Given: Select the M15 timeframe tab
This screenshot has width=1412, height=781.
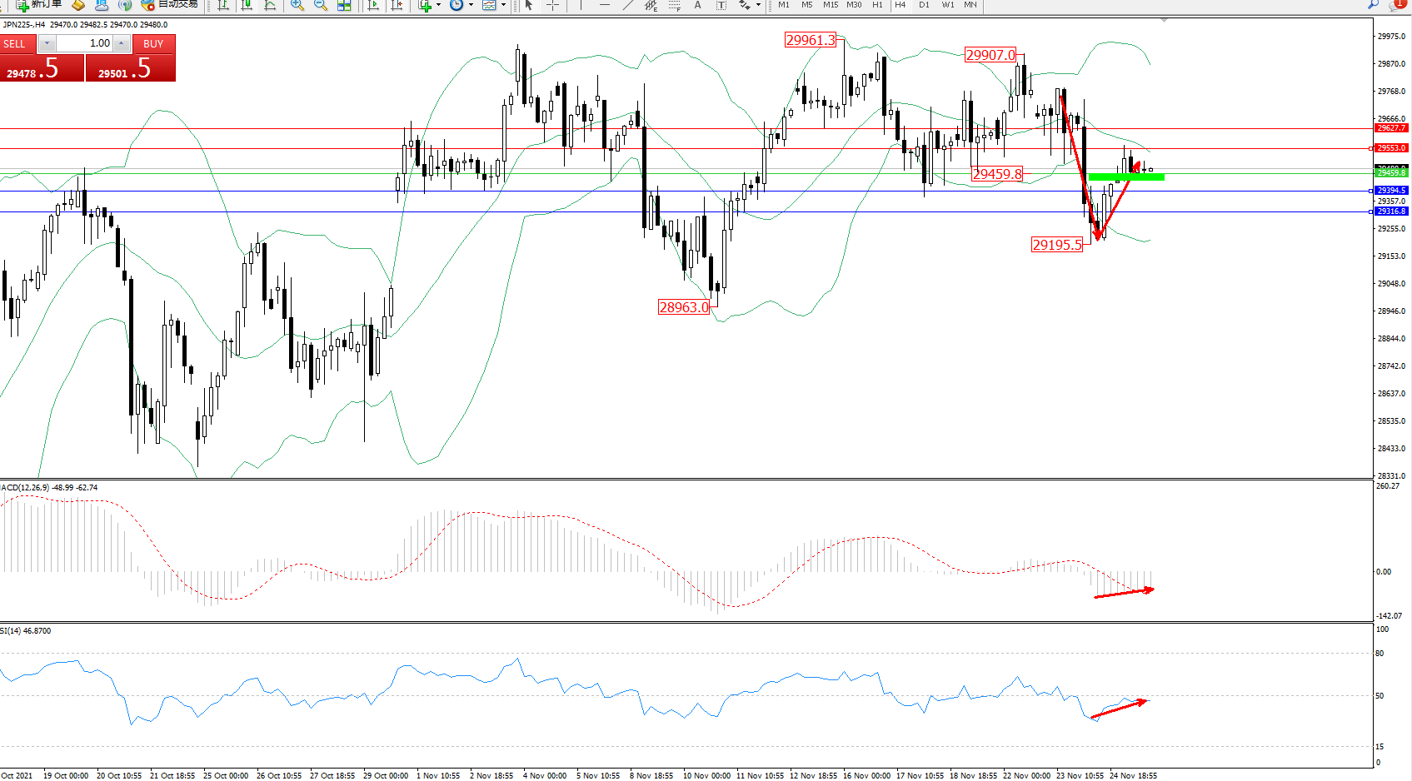Looking at the screenshot, I should (x=831, y=5).
